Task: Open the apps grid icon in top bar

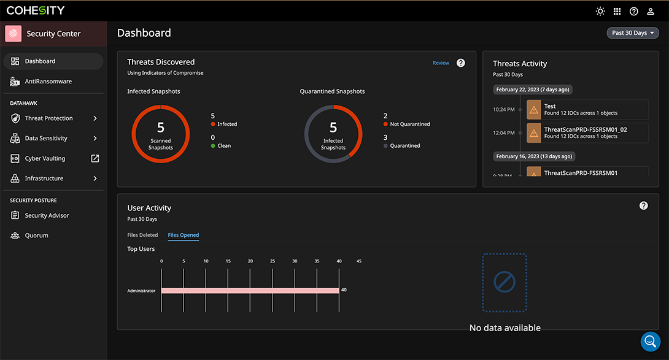Action: coord(617,10)
